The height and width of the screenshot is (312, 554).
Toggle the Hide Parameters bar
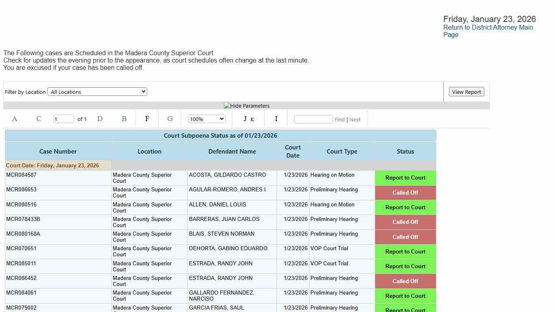(247, 106)
